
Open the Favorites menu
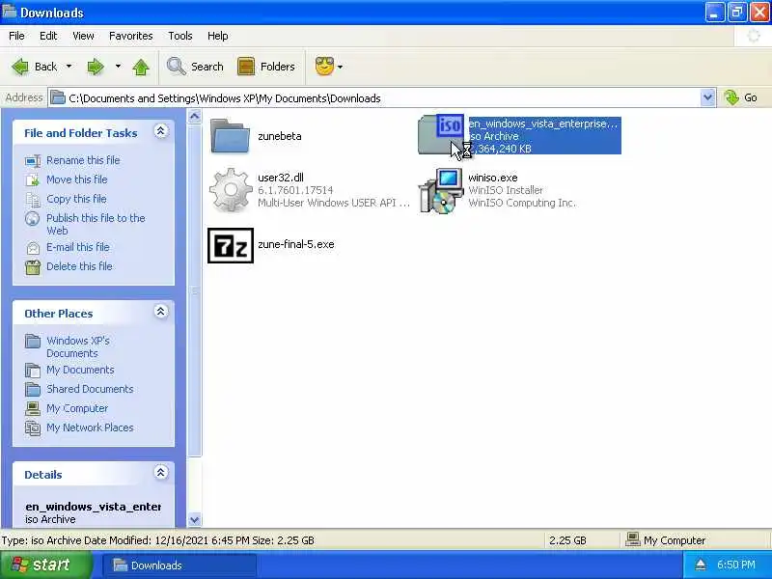131,36
